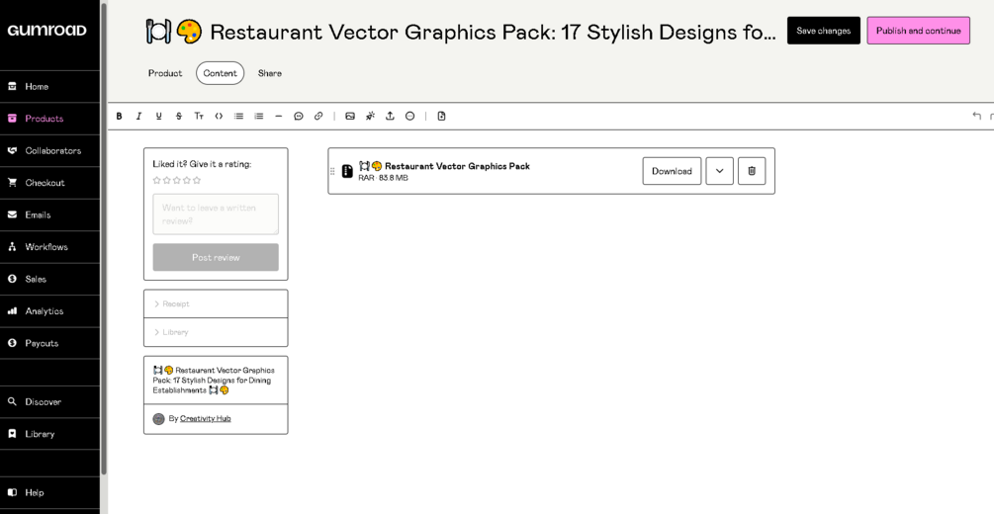Go to Payouts section
This screenshot has width=994, height=514.
click(x=50, y=343)
